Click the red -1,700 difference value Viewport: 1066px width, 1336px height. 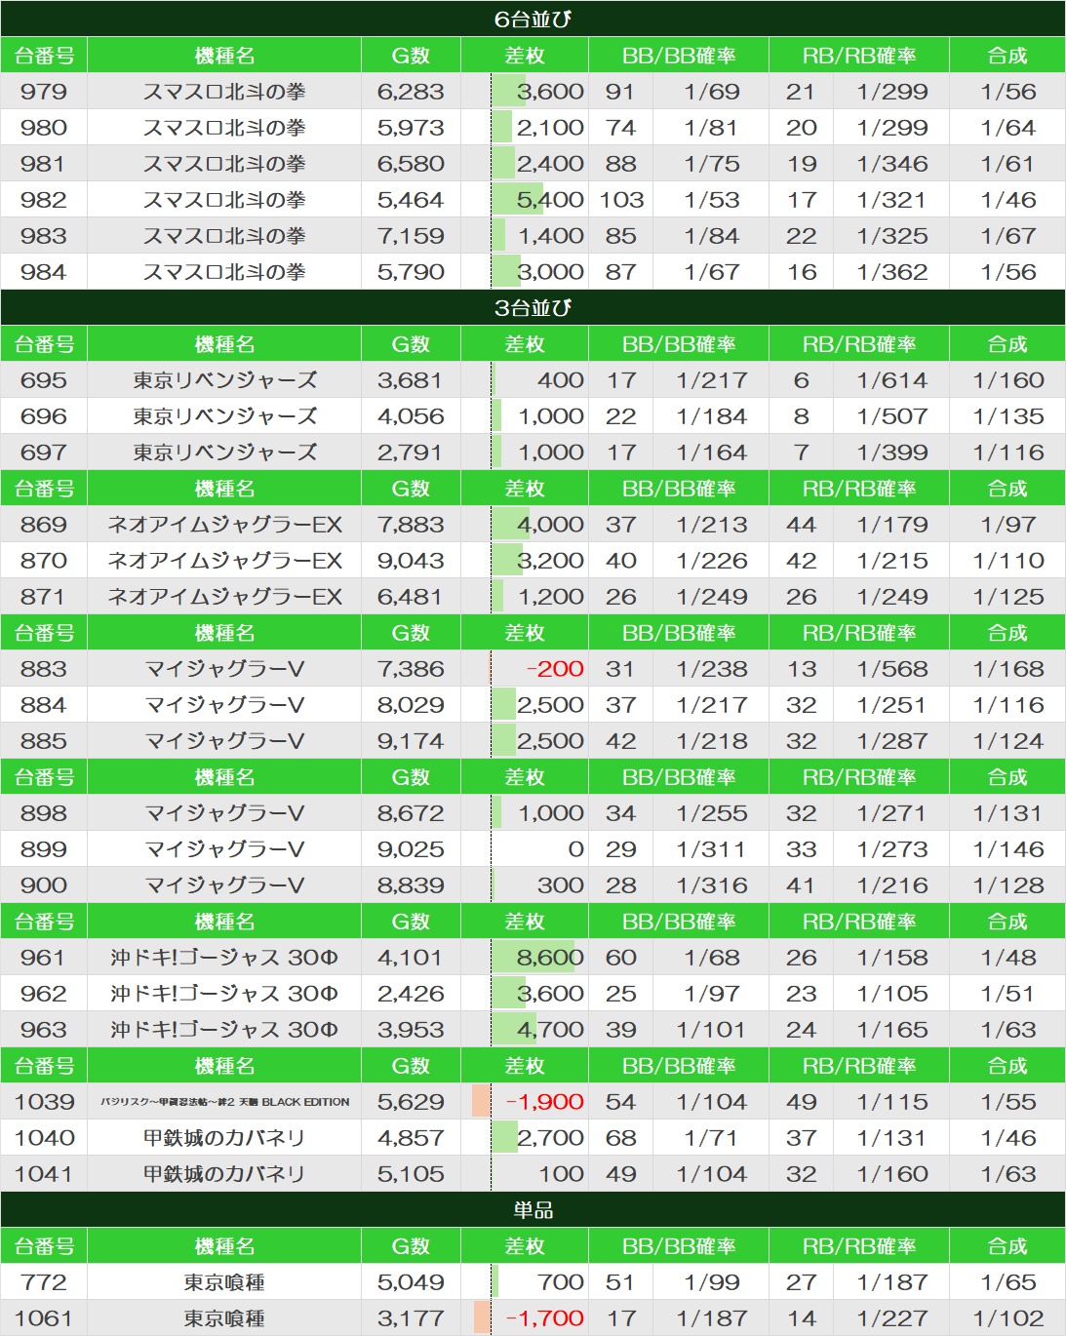545,1318
